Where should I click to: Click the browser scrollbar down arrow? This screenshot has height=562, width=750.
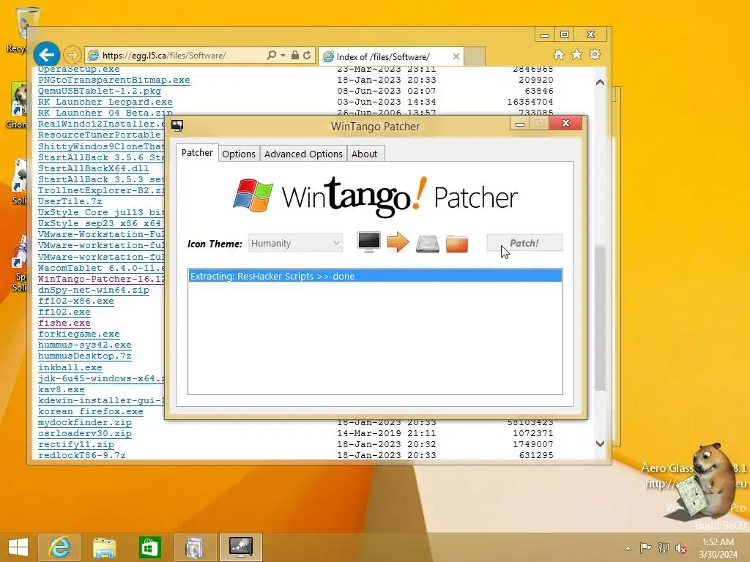pyautogui.click(x=601, y=443)
